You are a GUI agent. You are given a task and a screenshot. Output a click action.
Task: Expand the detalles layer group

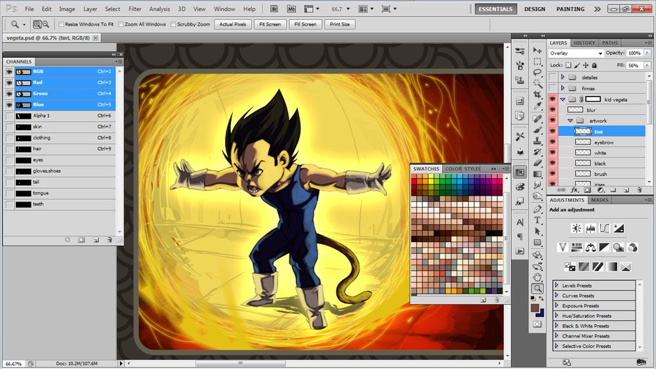tap(563, 77)
